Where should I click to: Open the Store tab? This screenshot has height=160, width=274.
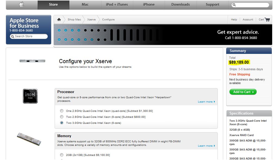coord(53,5)
